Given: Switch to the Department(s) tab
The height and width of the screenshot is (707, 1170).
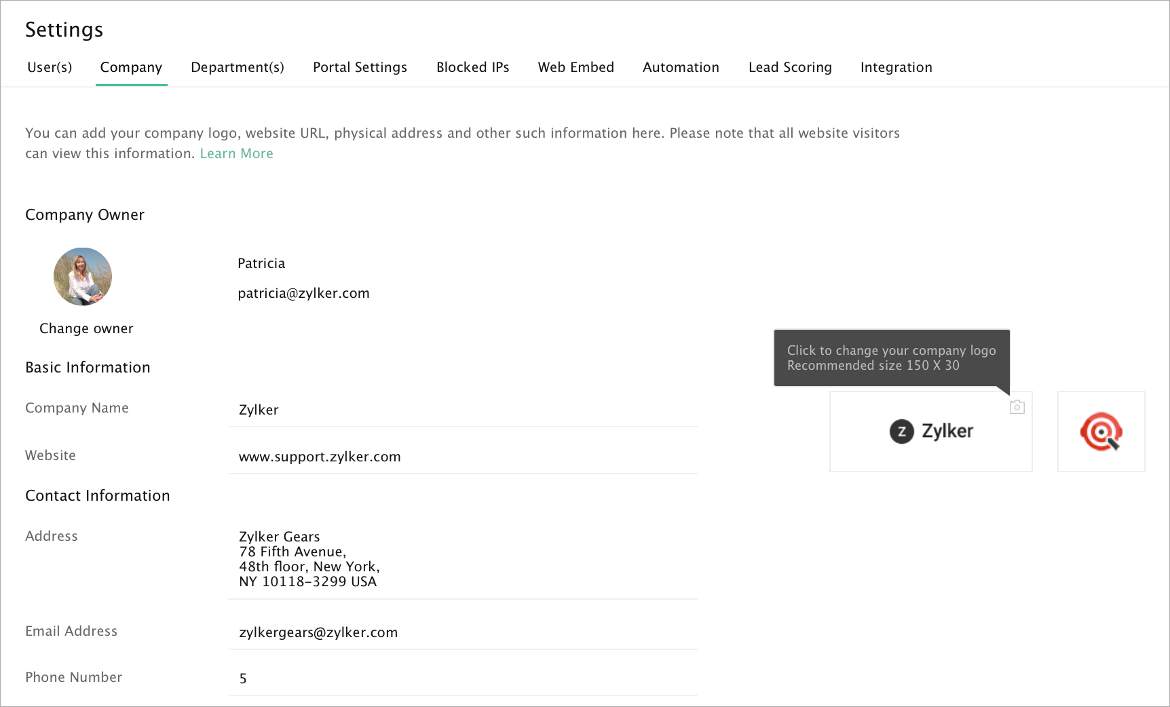Looking at the screenshot, I should tap(237, 67).
